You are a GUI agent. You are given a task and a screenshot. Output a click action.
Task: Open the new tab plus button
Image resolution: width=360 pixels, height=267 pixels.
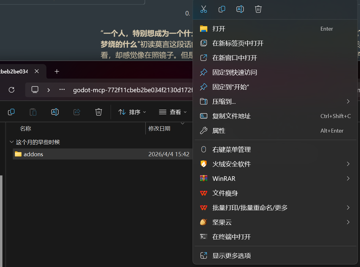[x=57, y=71]
